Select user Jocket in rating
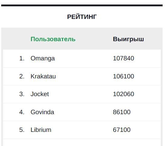 point(40,94)
